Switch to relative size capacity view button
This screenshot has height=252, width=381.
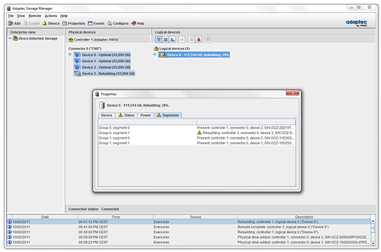coord(172,40)
